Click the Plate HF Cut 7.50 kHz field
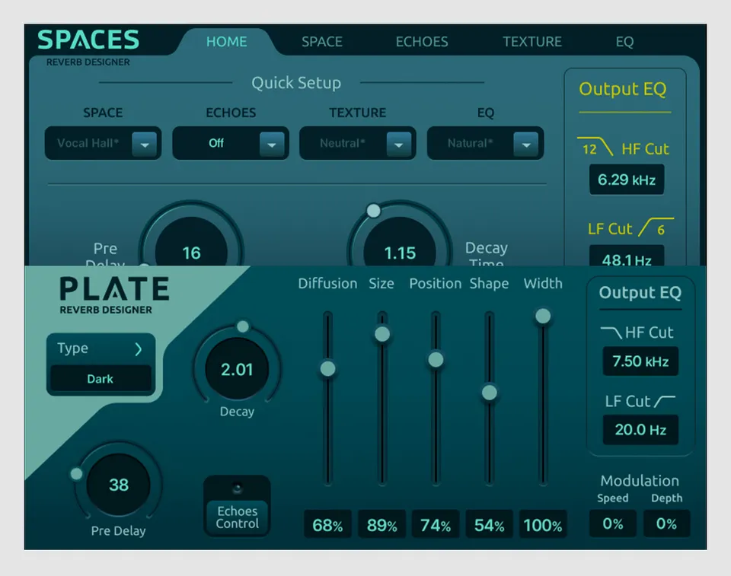This screenshot has width=731, height=576. [x=640, y=361]
